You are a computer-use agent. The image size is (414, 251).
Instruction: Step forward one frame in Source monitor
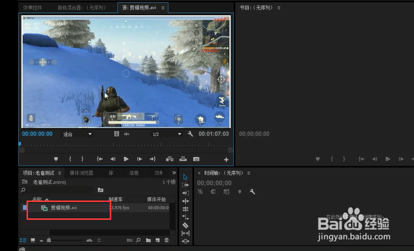click(x=139, y=159)
